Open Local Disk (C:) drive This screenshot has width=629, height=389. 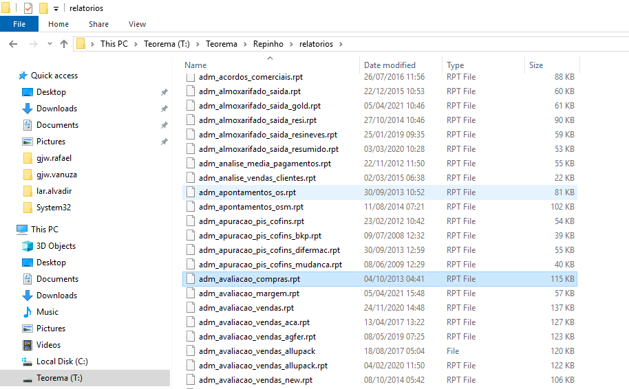pos(62,362)
